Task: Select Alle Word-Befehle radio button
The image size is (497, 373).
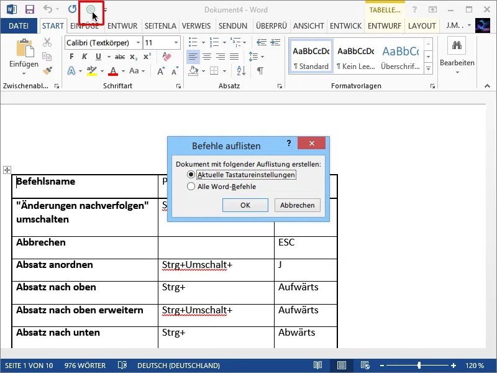Action: [x=191, y=186]
